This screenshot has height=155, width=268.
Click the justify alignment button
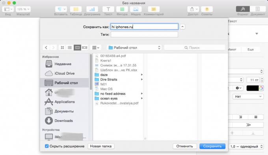[256, 117]
